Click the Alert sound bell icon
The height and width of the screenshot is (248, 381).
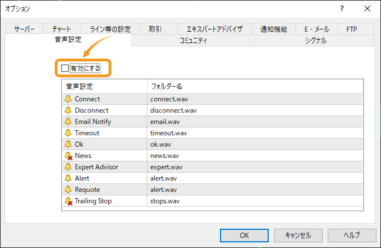[68, 178]
